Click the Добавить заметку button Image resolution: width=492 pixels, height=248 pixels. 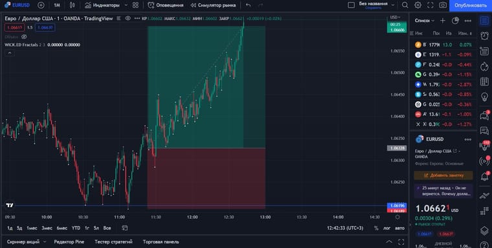443,175
